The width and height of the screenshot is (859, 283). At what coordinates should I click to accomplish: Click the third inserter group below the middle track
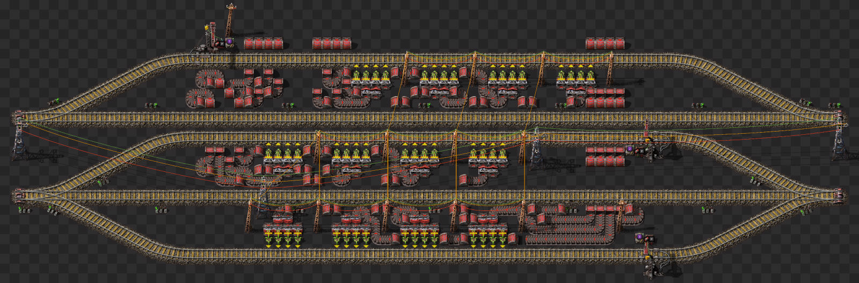coord(420,154)
